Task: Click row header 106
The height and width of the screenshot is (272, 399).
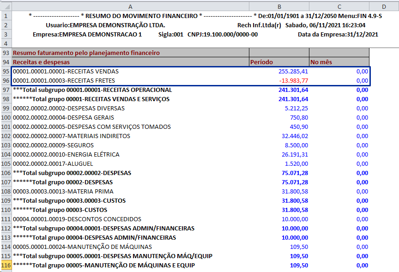Action: 6,173
